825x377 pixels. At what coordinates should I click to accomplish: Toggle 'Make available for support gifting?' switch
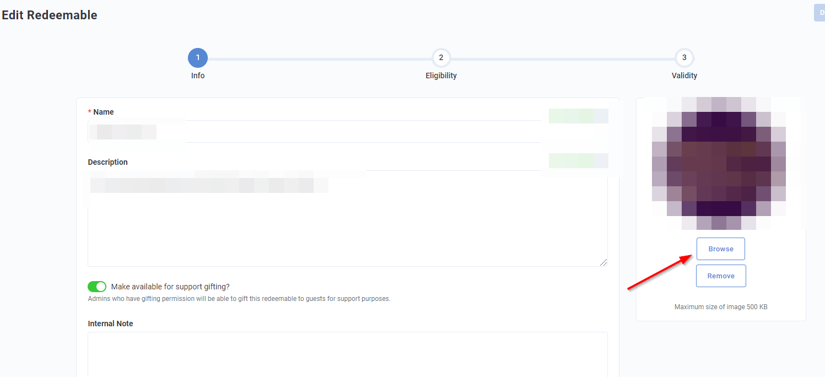[97, 286]
